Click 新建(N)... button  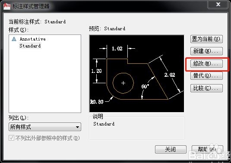[206, 51]
